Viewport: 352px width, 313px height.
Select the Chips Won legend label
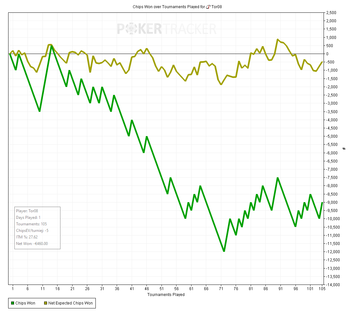(25, 303)
